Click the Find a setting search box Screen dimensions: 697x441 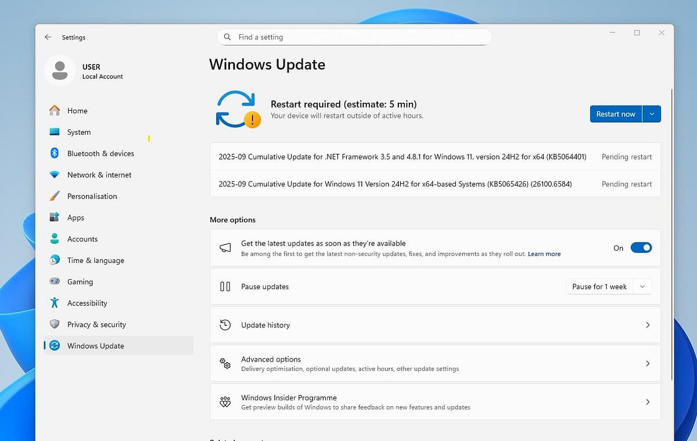coord(354,37)
